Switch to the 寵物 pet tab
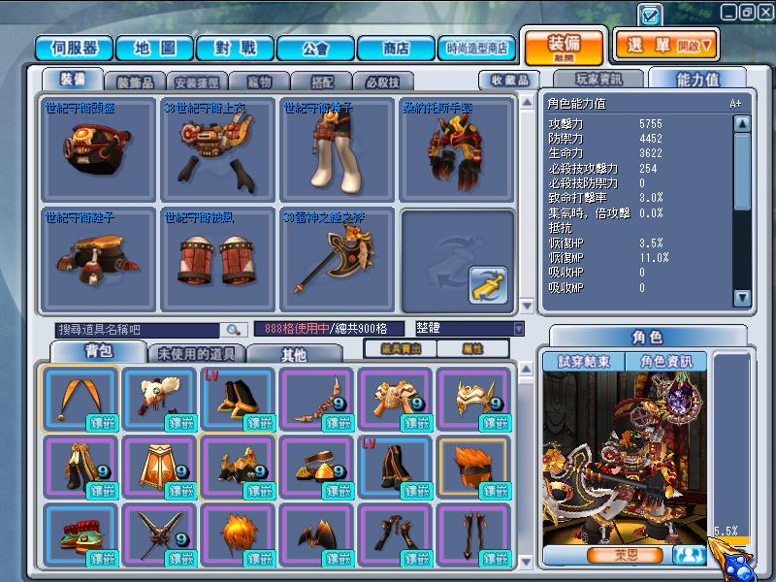The height and width of the screenshot is (582, 776). pos(259,82)
